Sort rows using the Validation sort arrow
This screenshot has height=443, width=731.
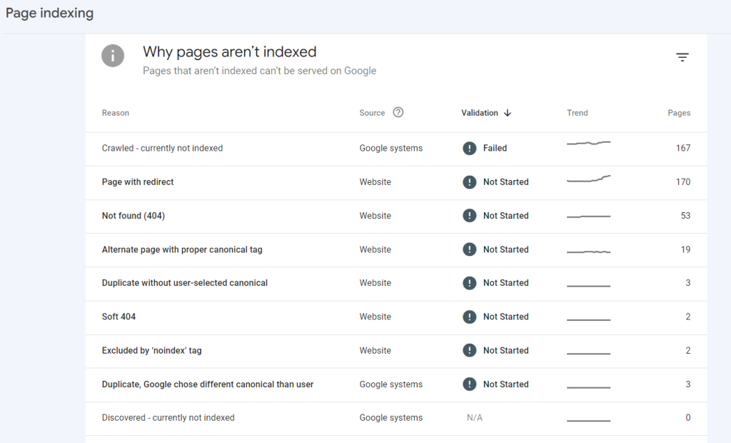[x=507, y=113]
